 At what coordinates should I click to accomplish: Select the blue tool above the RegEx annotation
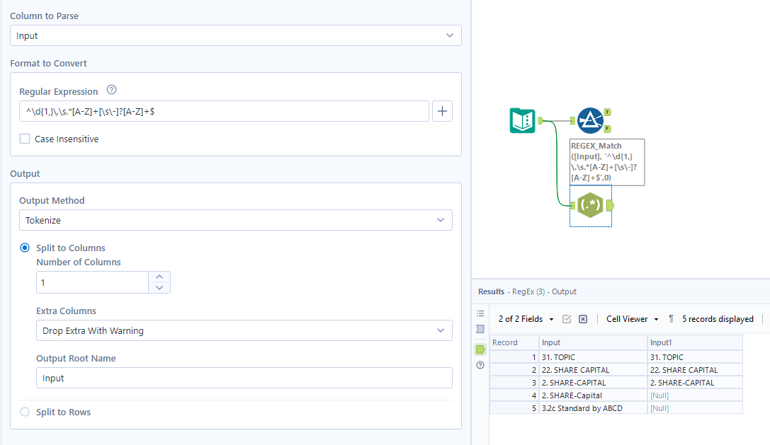591,120
